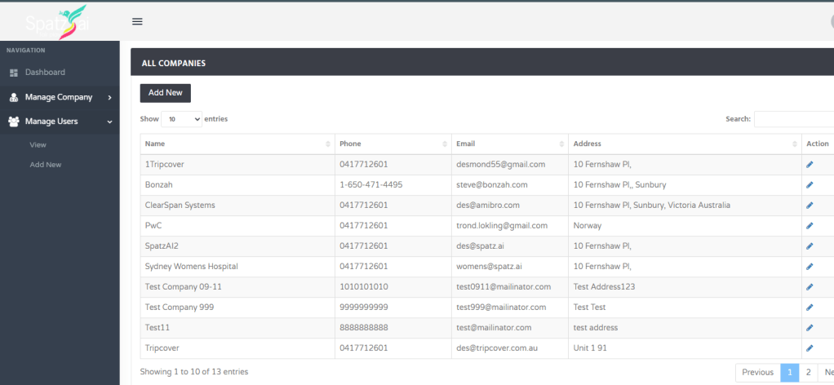The width and height of the screenshot is (834, 385).
Task: Open the show entries dropdown
Action: click(x=181, y=119)
